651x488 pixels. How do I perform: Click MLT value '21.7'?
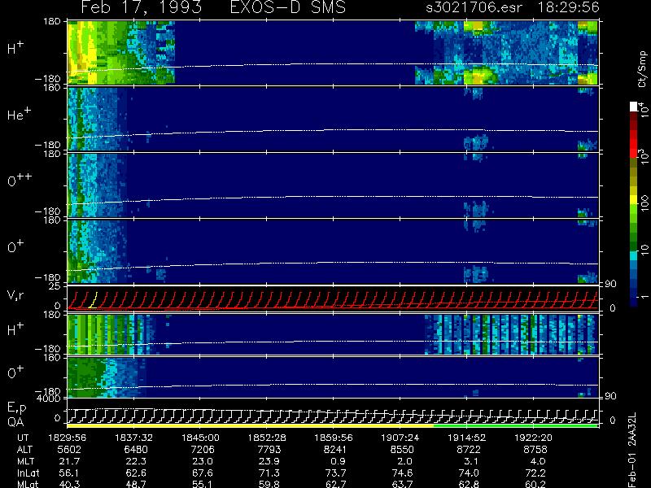tap(70, 461)
